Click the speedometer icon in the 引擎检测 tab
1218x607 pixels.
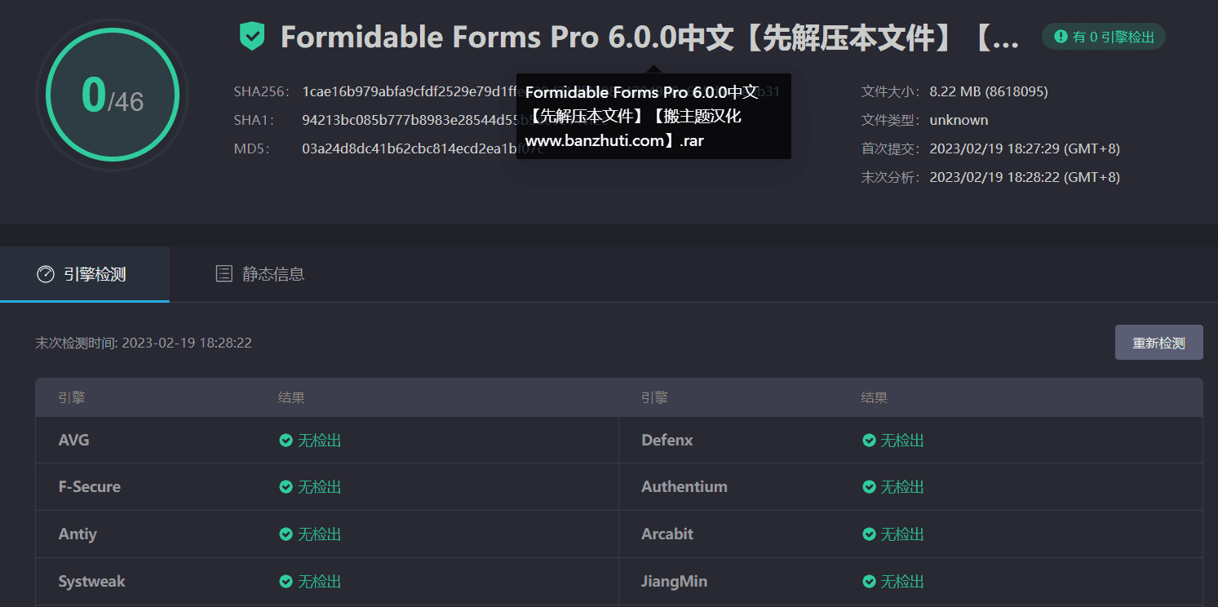click(46, 274)
